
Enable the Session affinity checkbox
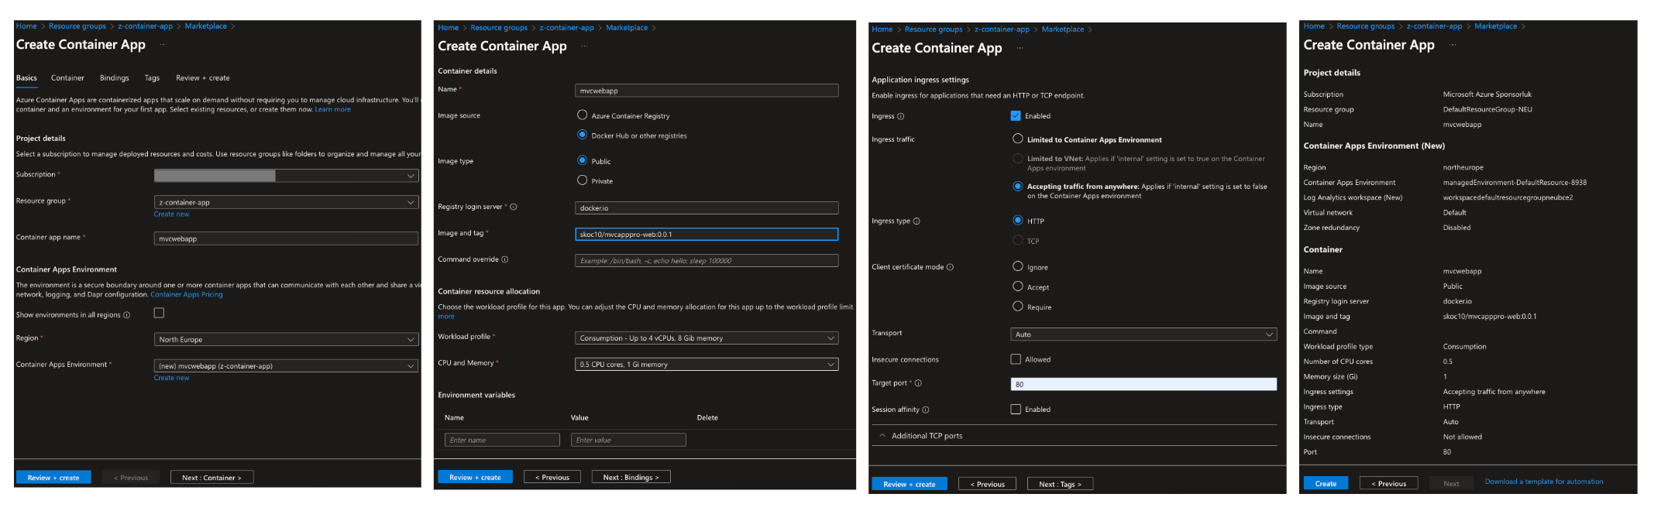click(1016, 409)
